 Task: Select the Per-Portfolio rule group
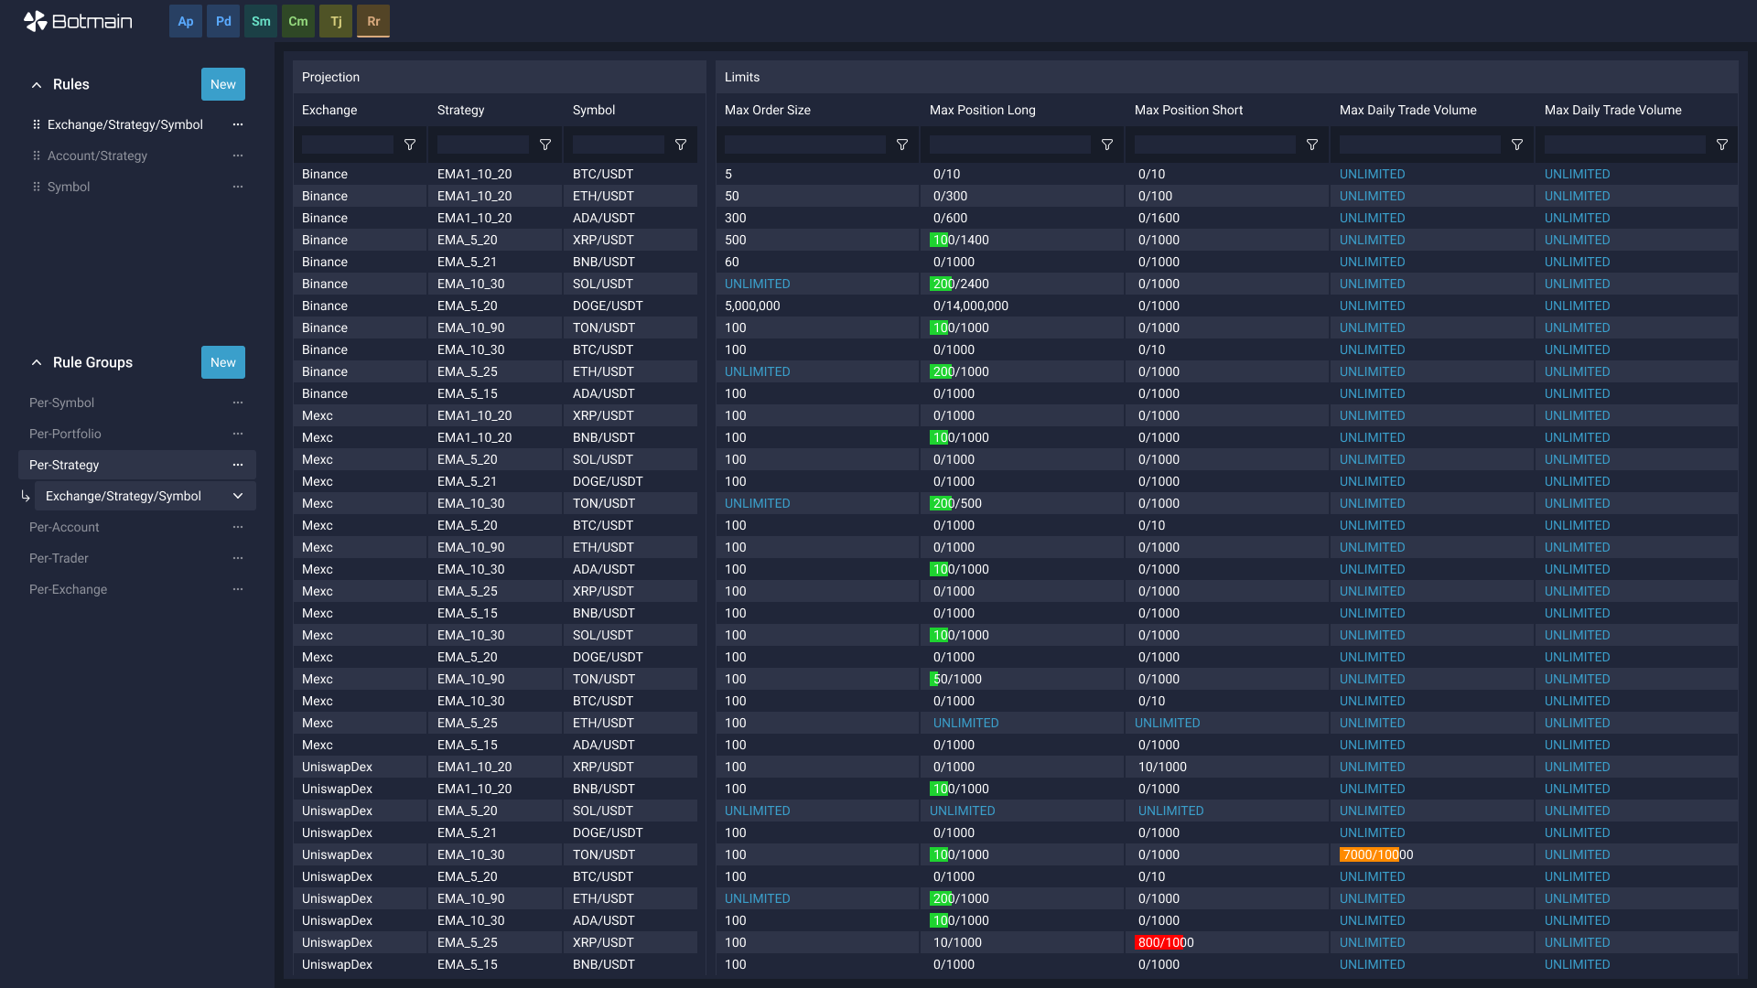click(65, 434)
